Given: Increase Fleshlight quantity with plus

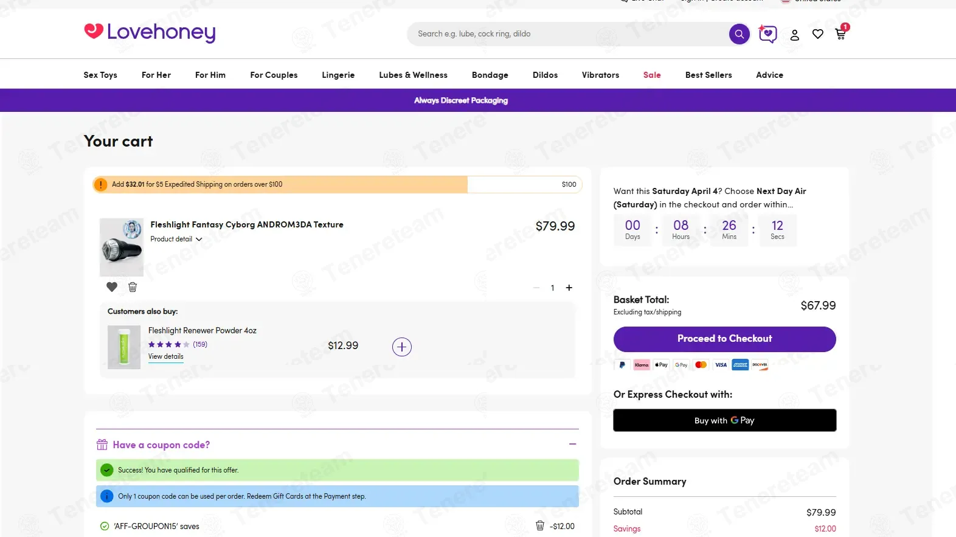Looking at the screenshot, I should coord(569,288).
